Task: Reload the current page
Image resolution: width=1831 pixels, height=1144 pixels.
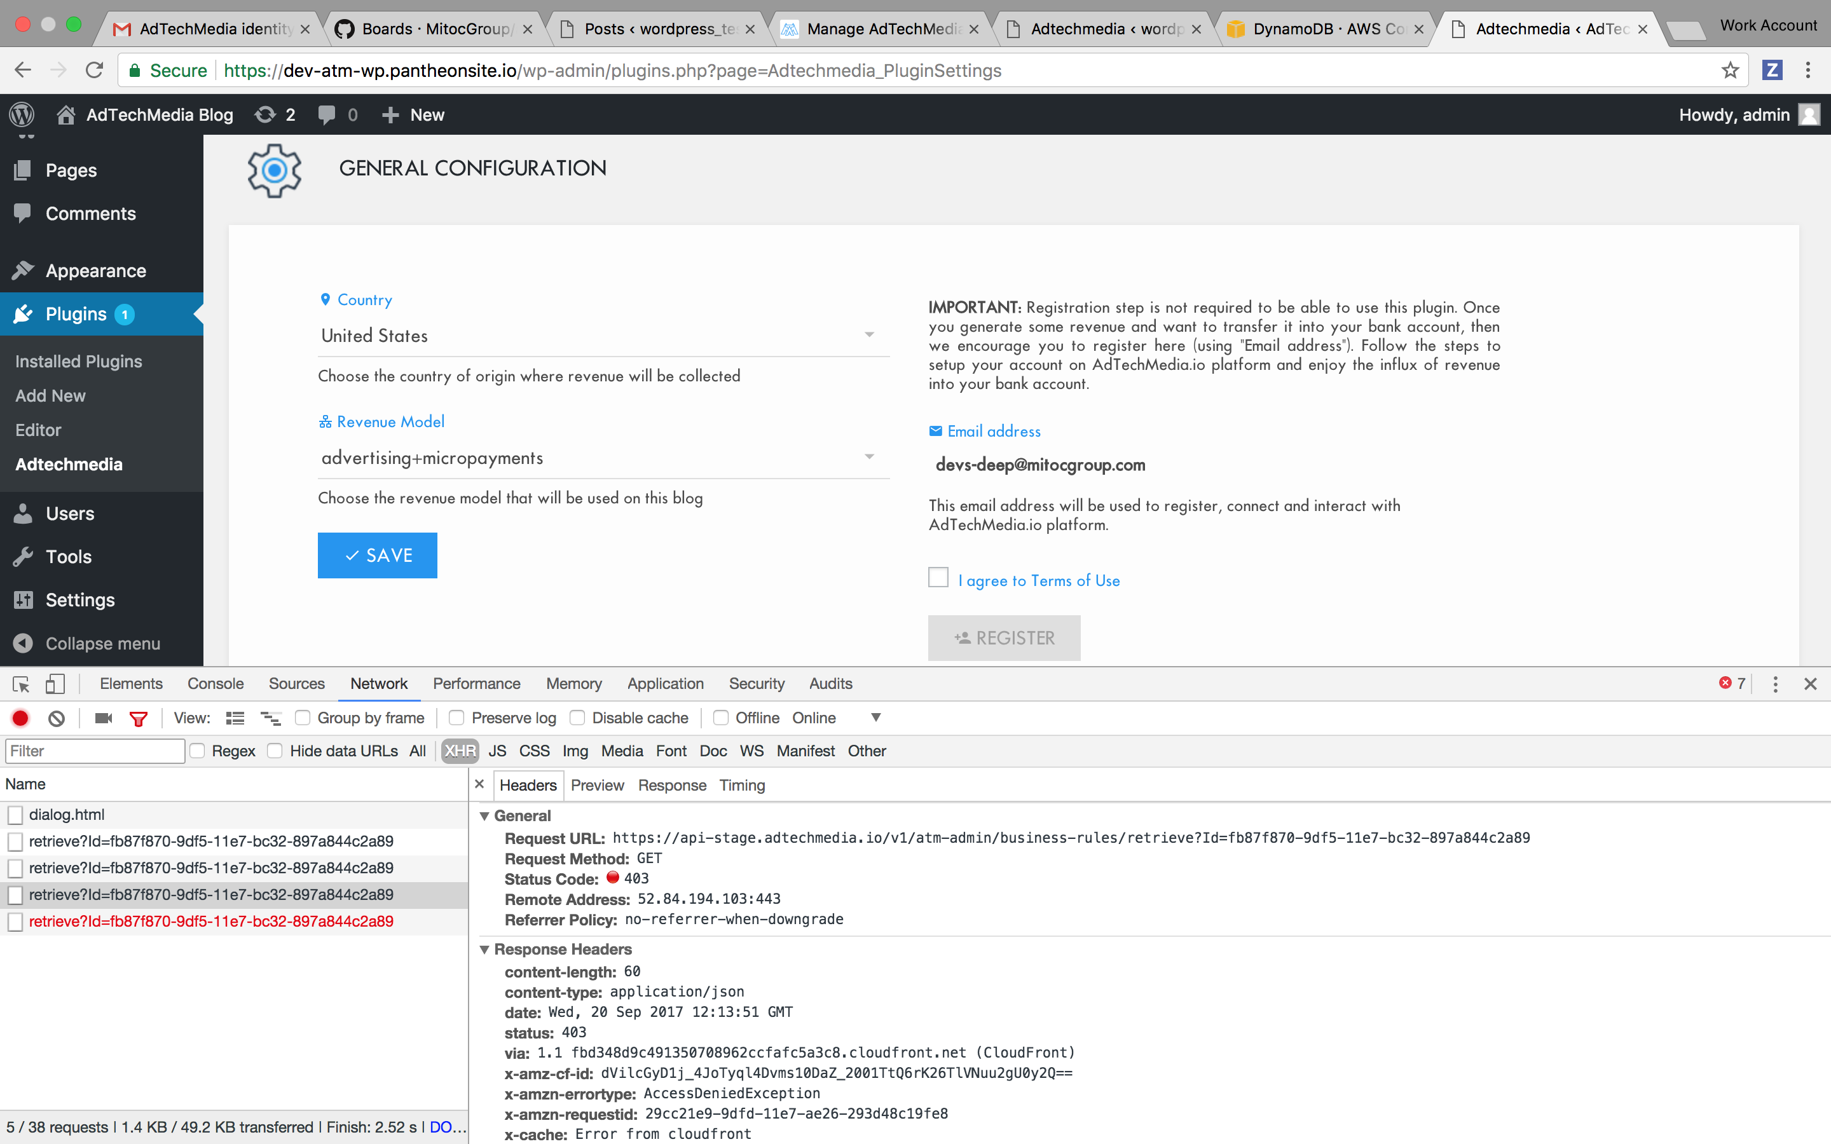Action: [95, 71]
